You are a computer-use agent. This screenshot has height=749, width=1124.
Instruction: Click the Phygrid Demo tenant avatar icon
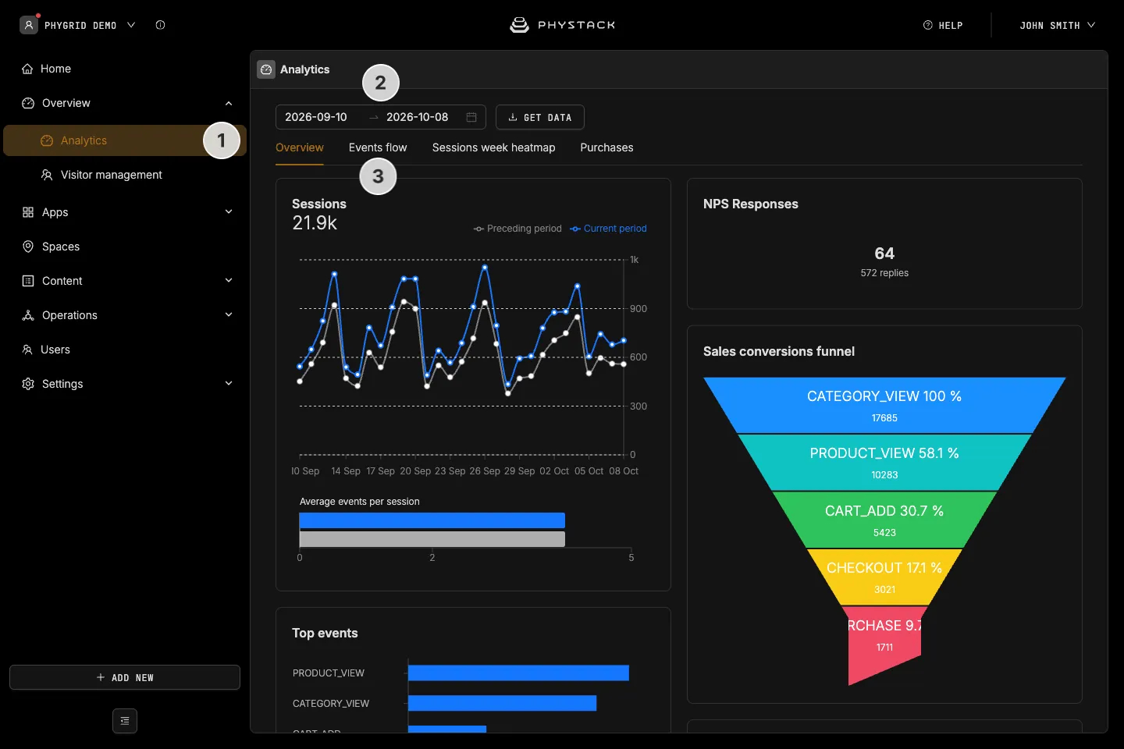pos(29,25)
